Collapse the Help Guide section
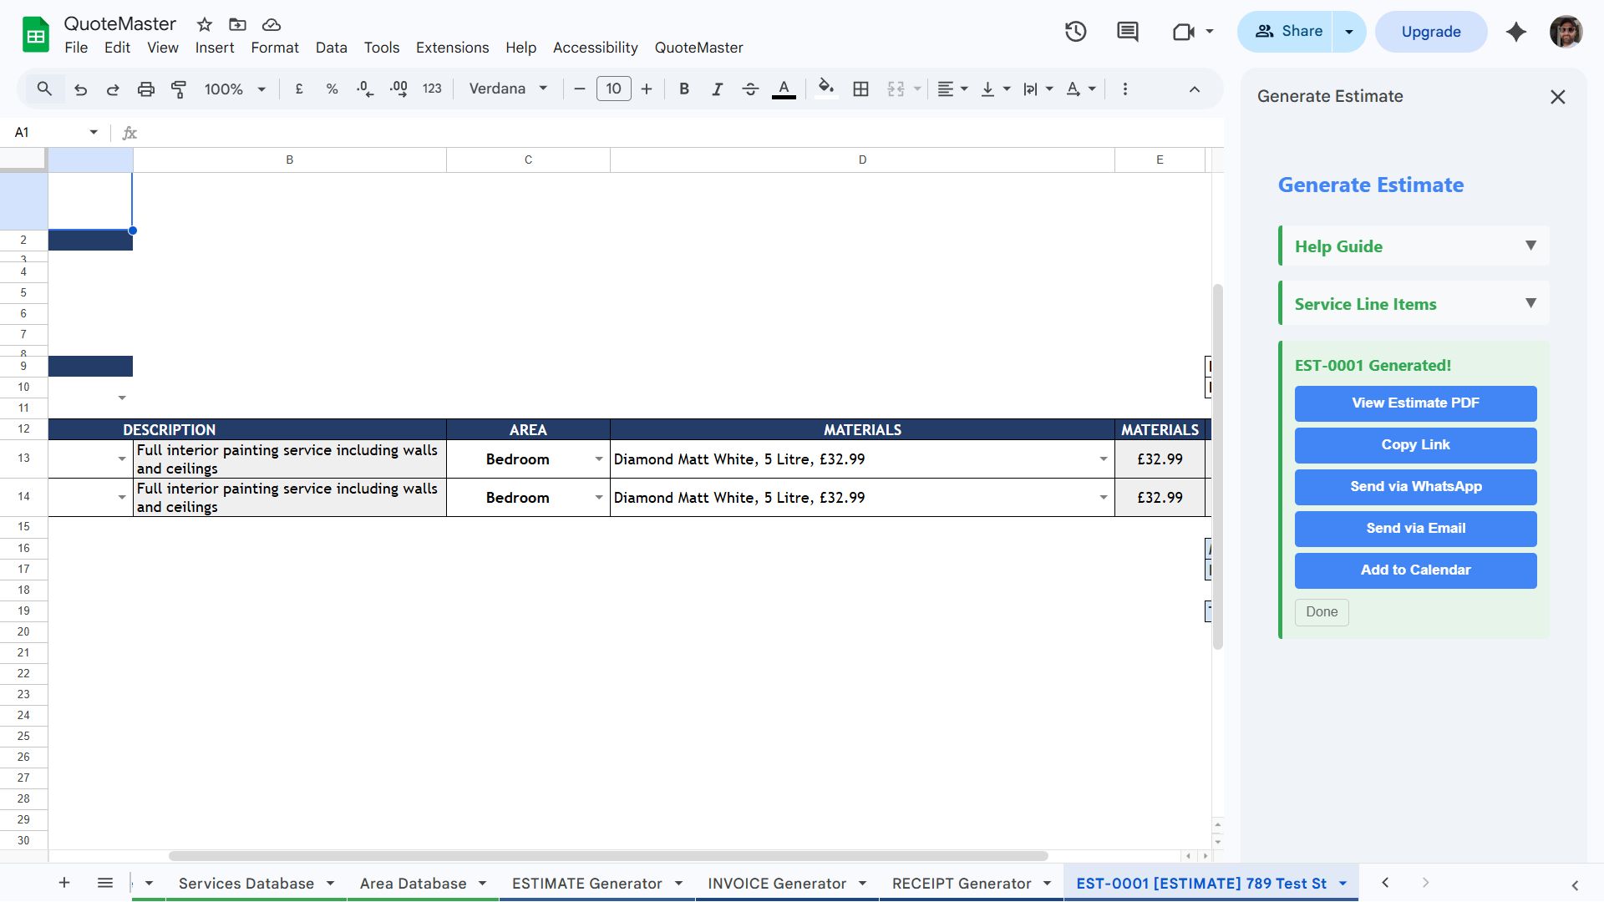The height and width of the screenshot is (902, 1604). [1531, 246]
